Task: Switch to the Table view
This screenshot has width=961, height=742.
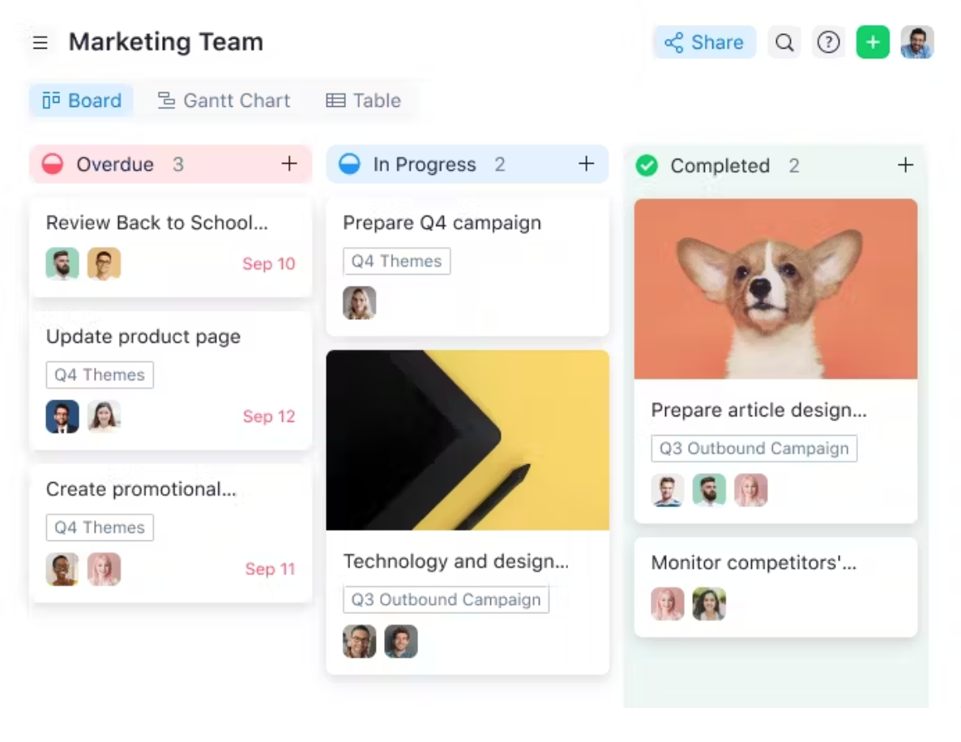Action: tap(363, 100)
